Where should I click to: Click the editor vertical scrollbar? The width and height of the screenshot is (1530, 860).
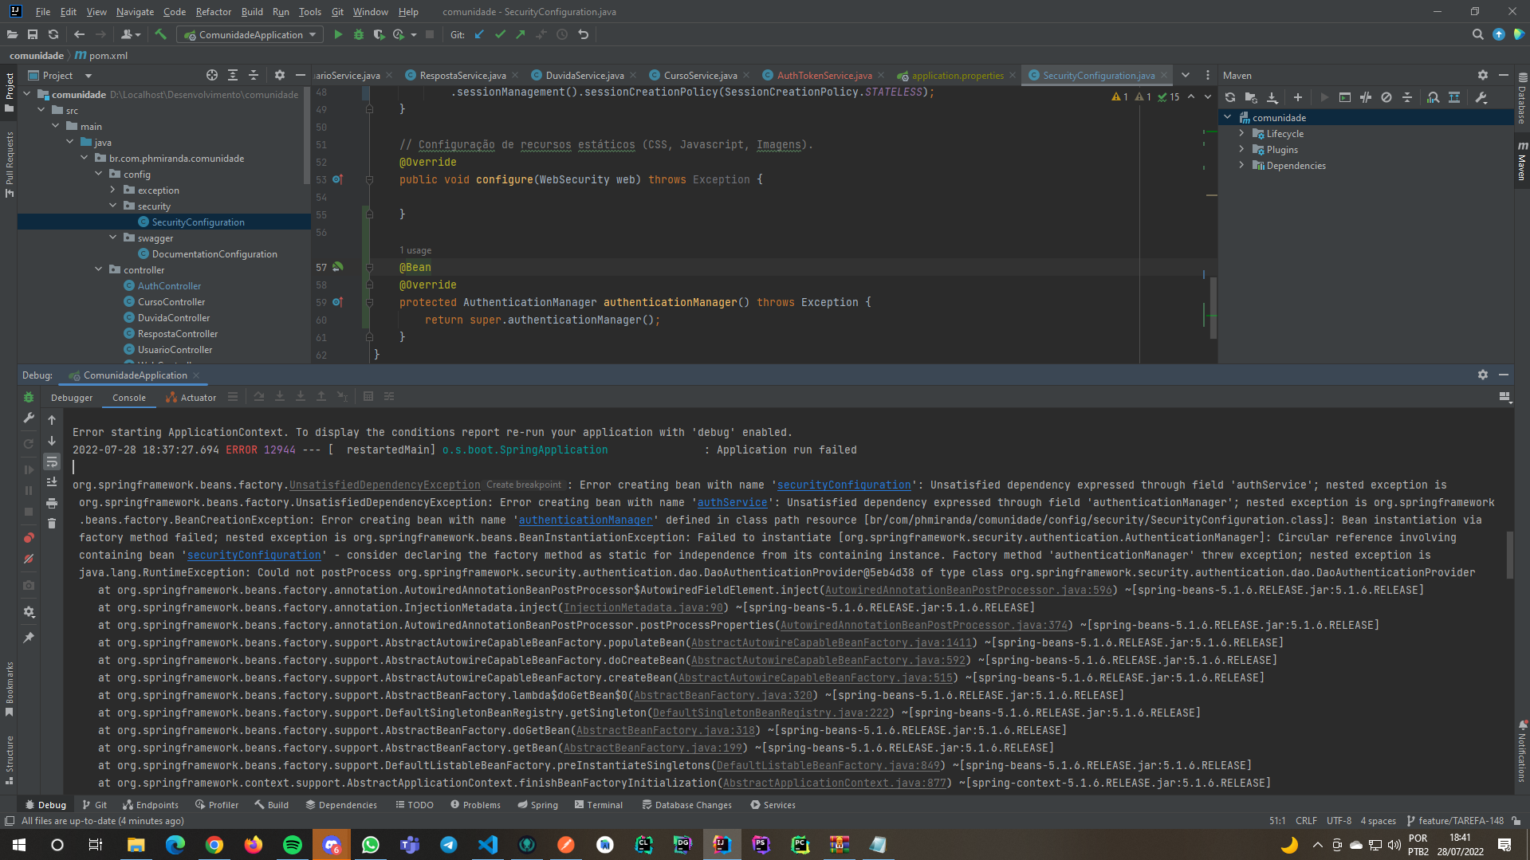pos(1213,307)
